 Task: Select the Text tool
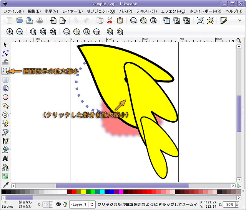point(5,158)
